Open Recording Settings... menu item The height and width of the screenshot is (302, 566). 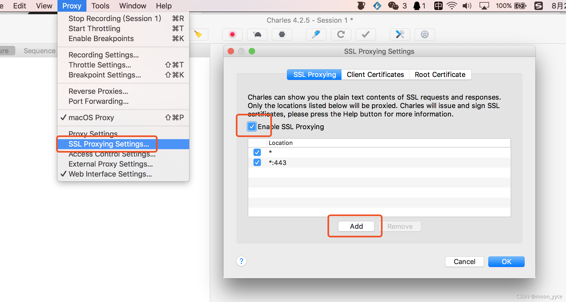click(x=123, y=55)
